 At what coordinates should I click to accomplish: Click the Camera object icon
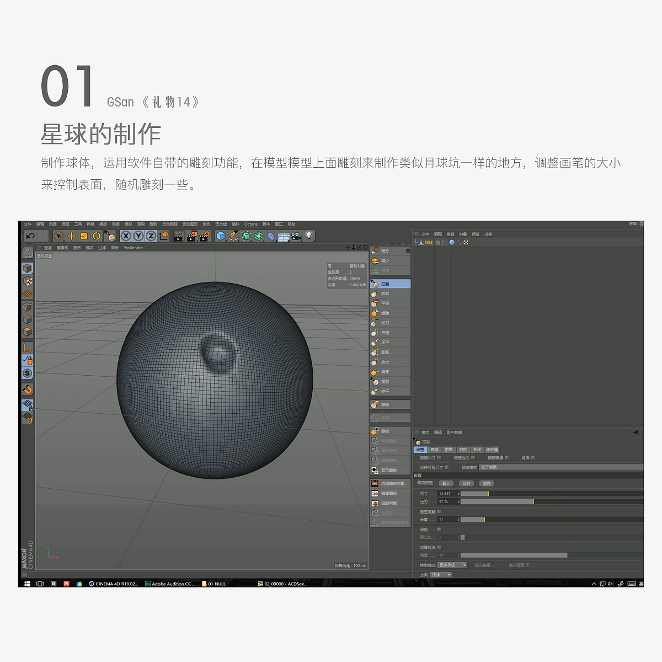click(296, 236)
